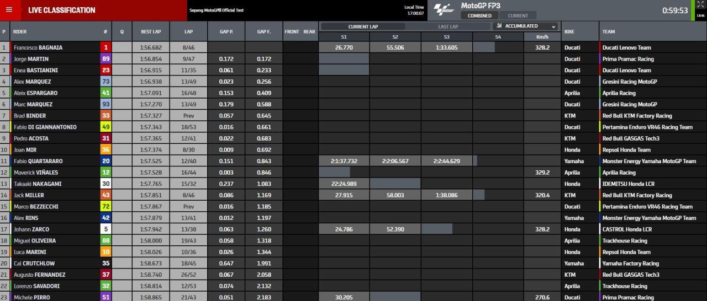Select Viñales' number 12 badge

pos(105,173)
